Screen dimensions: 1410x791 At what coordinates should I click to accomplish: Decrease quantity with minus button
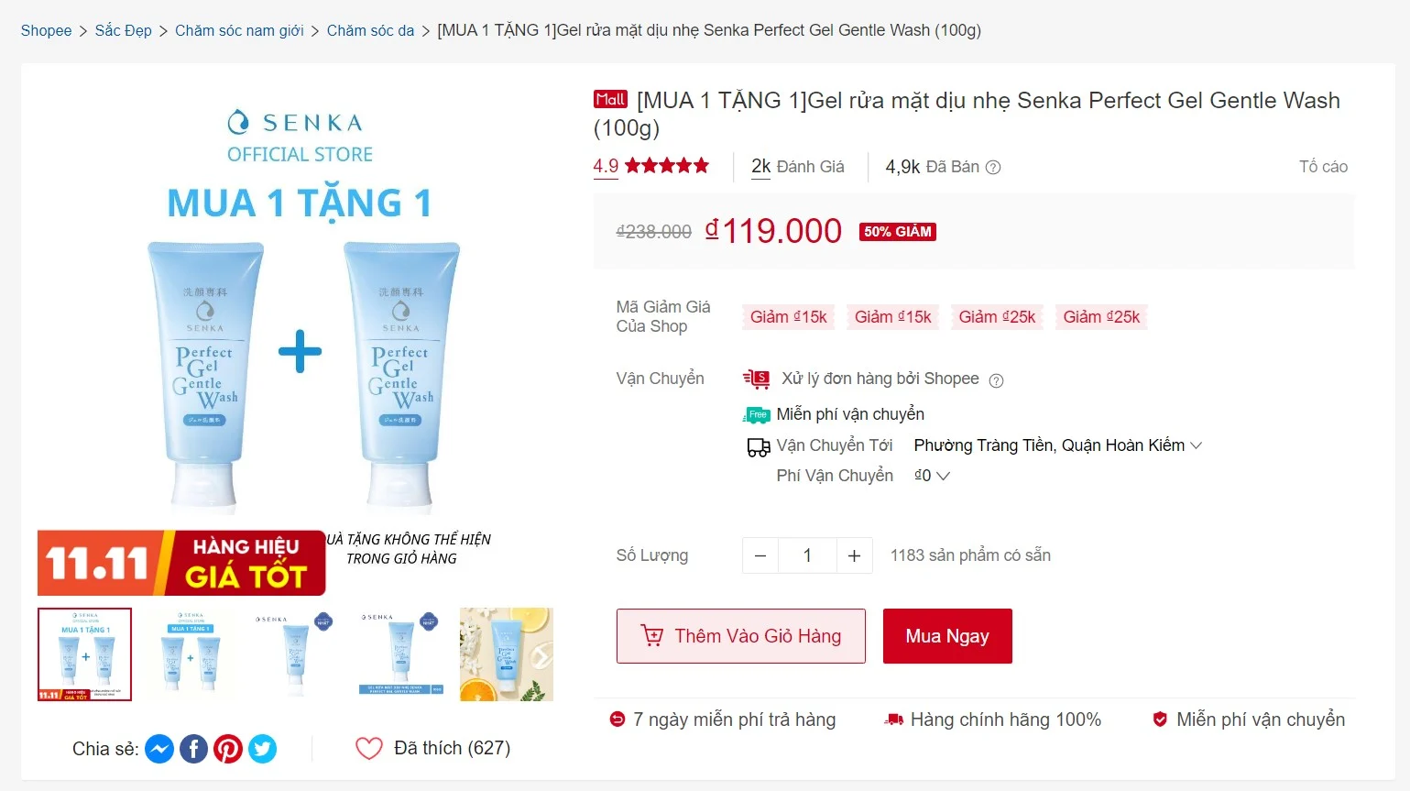click(x=760, y=555)
